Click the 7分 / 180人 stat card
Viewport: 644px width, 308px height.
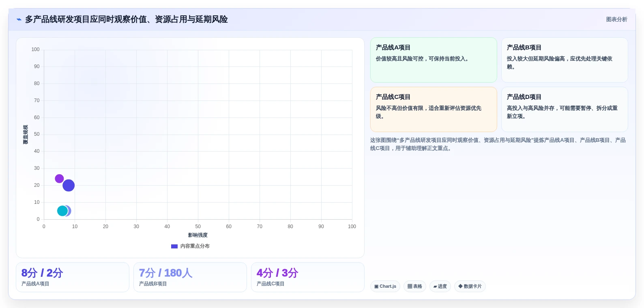tap(190, 277)
